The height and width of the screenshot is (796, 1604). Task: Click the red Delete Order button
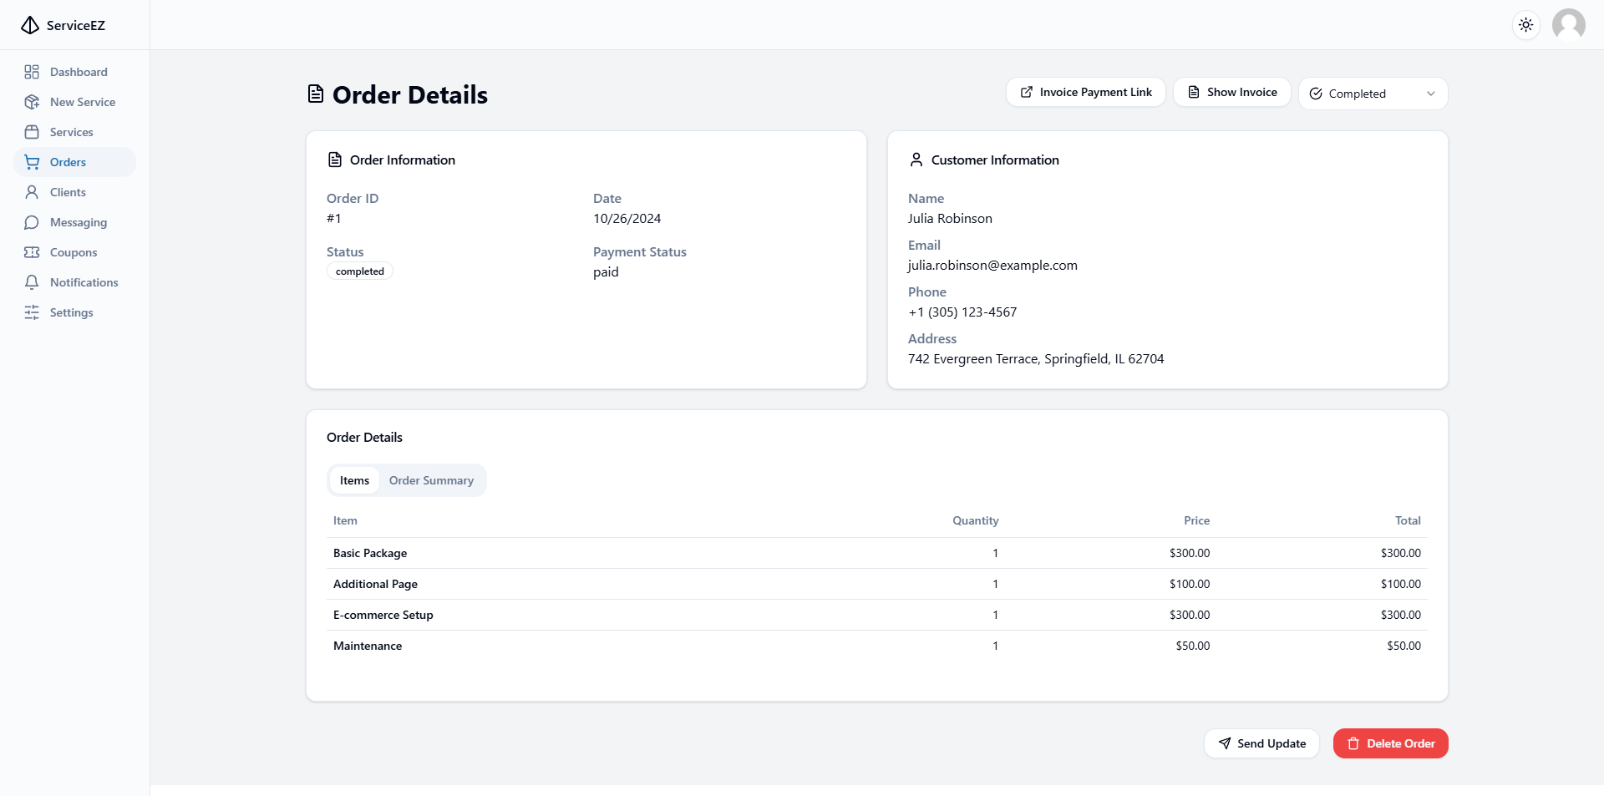coord(1390,743)
